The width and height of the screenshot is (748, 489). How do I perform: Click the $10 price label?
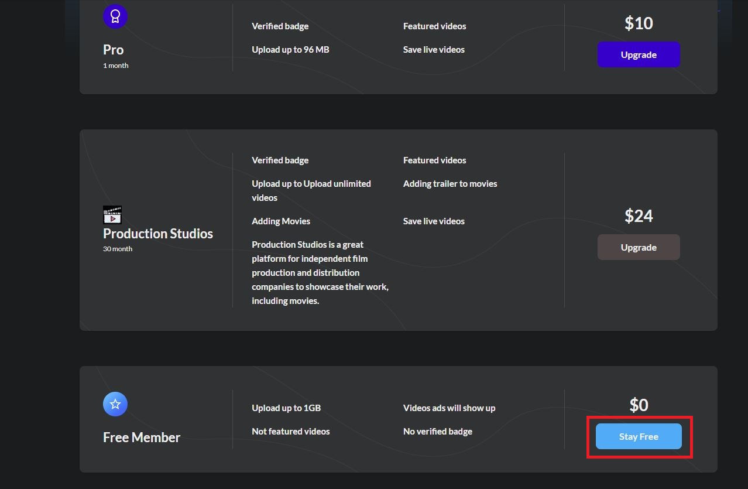click(x=639, y=23)
